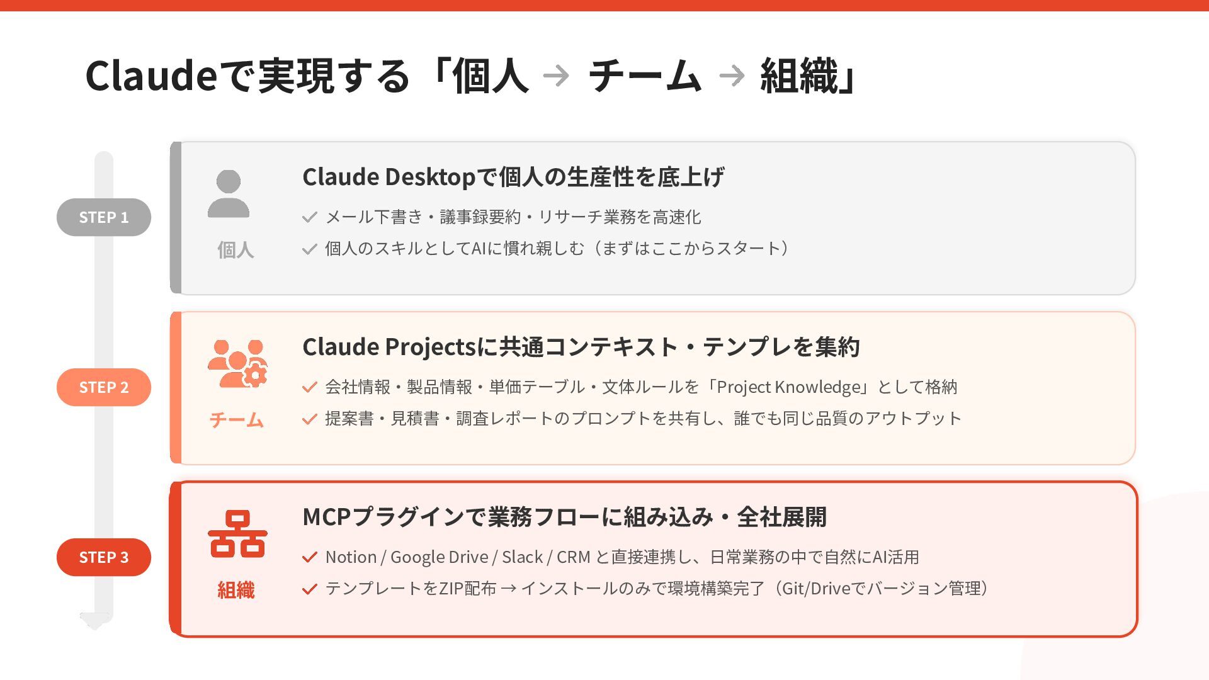Click the checkmark next to 個人のスキルとして line
This screenshot has height=680, width=1209.
(309, 249)
